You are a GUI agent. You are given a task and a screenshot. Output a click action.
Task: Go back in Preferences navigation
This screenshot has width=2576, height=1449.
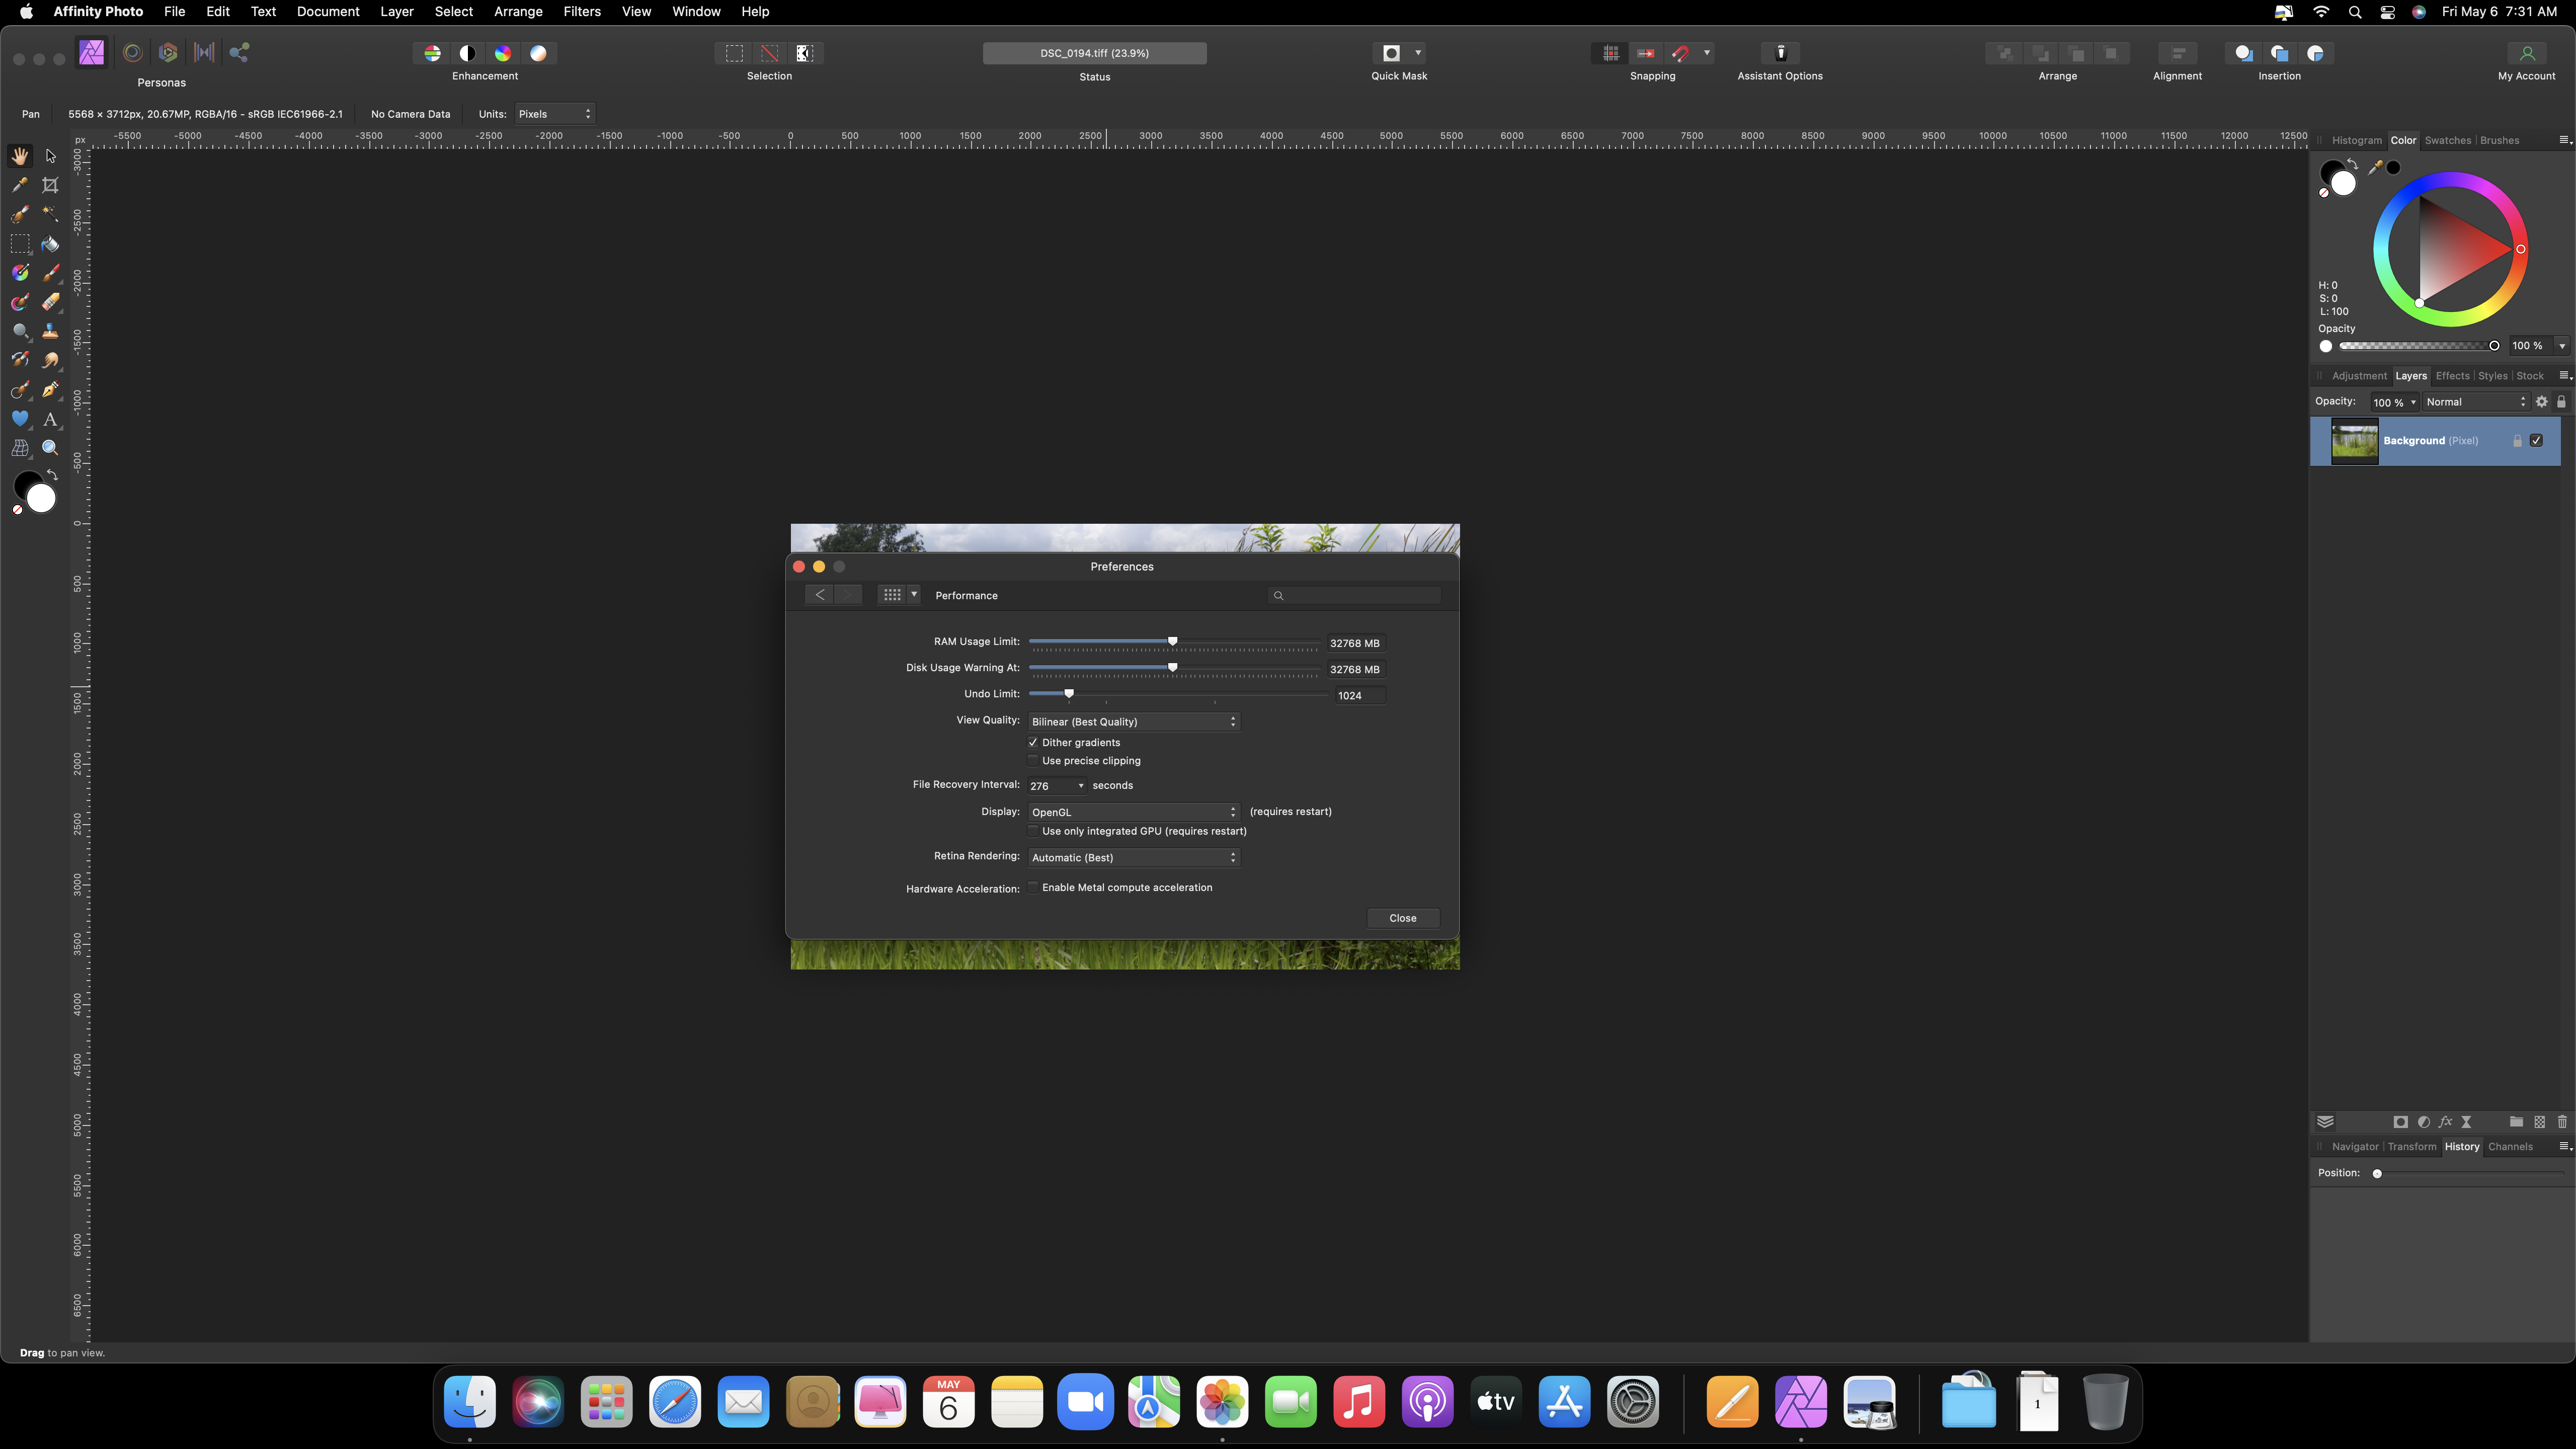tap(819, 595)
